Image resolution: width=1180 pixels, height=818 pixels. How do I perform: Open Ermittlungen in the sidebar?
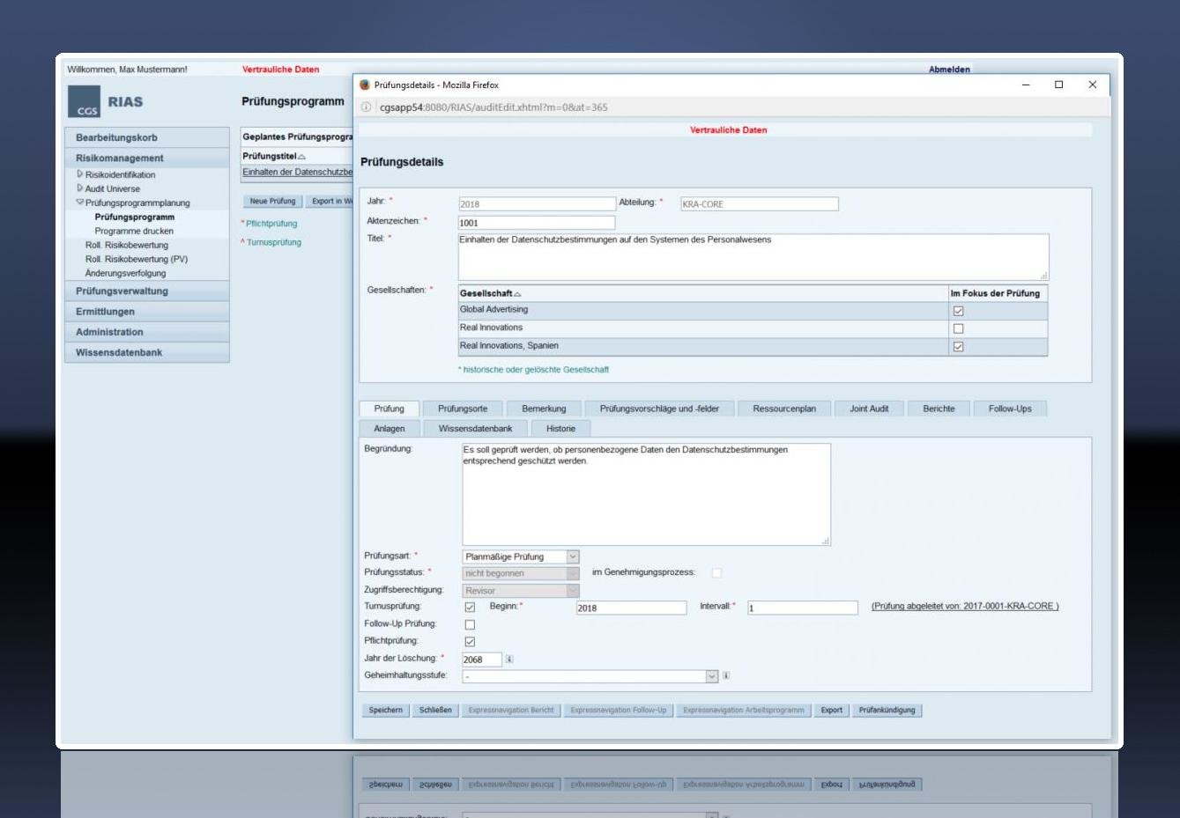147,312
